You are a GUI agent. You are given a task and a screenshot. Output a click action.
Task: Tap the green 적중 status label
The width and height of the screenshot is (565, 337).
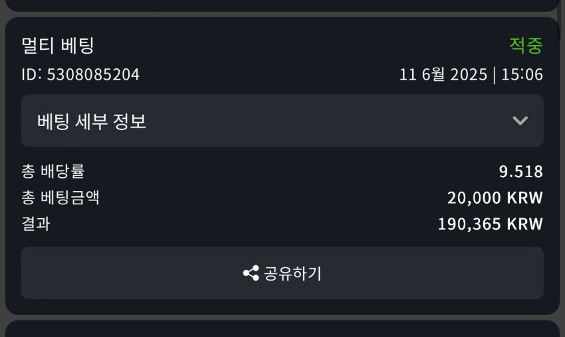coord(526,46)
